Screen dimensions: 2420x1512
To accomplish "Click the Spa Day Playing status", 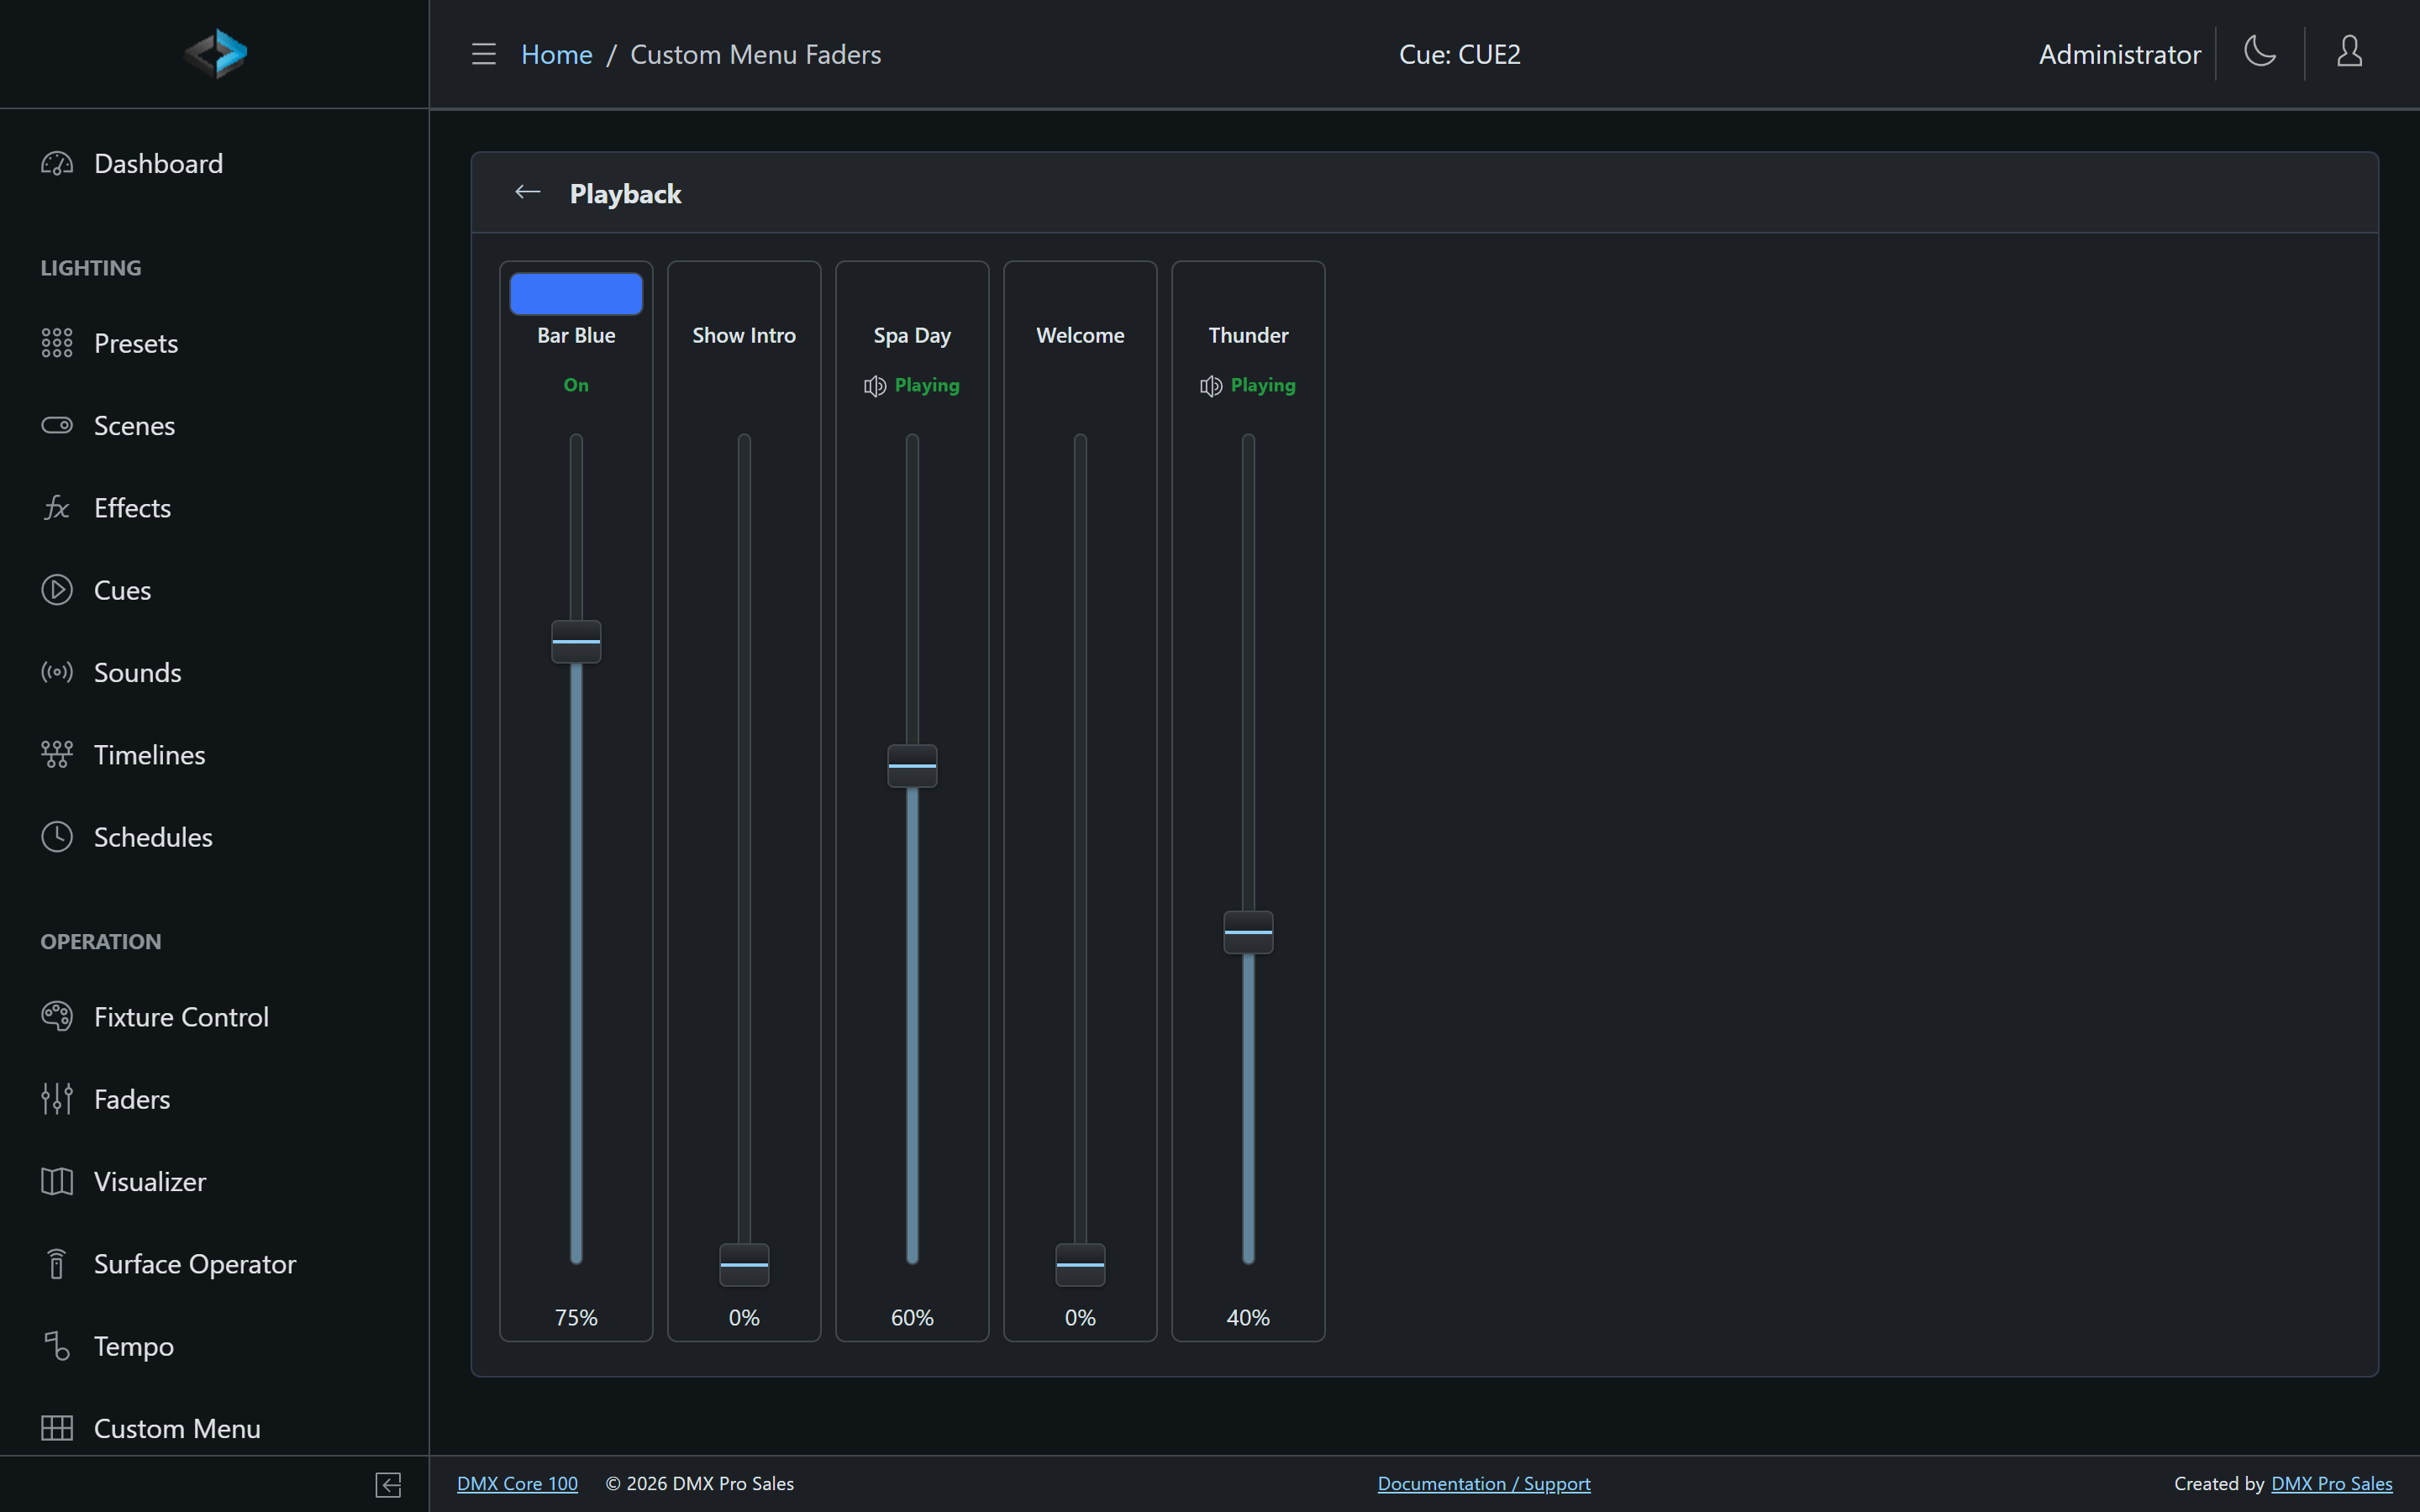I will coord(927,385).
